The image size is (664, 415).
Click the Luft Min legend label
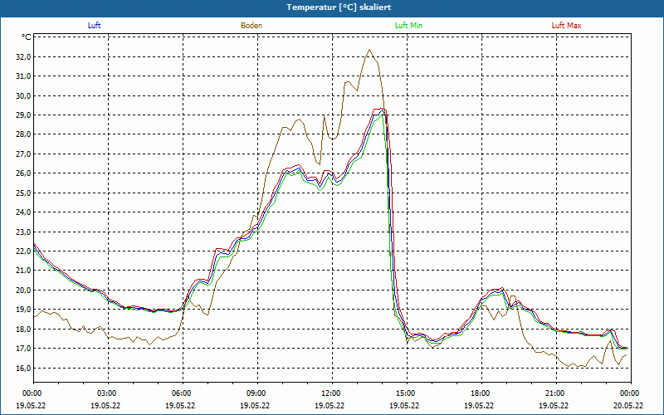pyautogui.click(x=408, y=26)
